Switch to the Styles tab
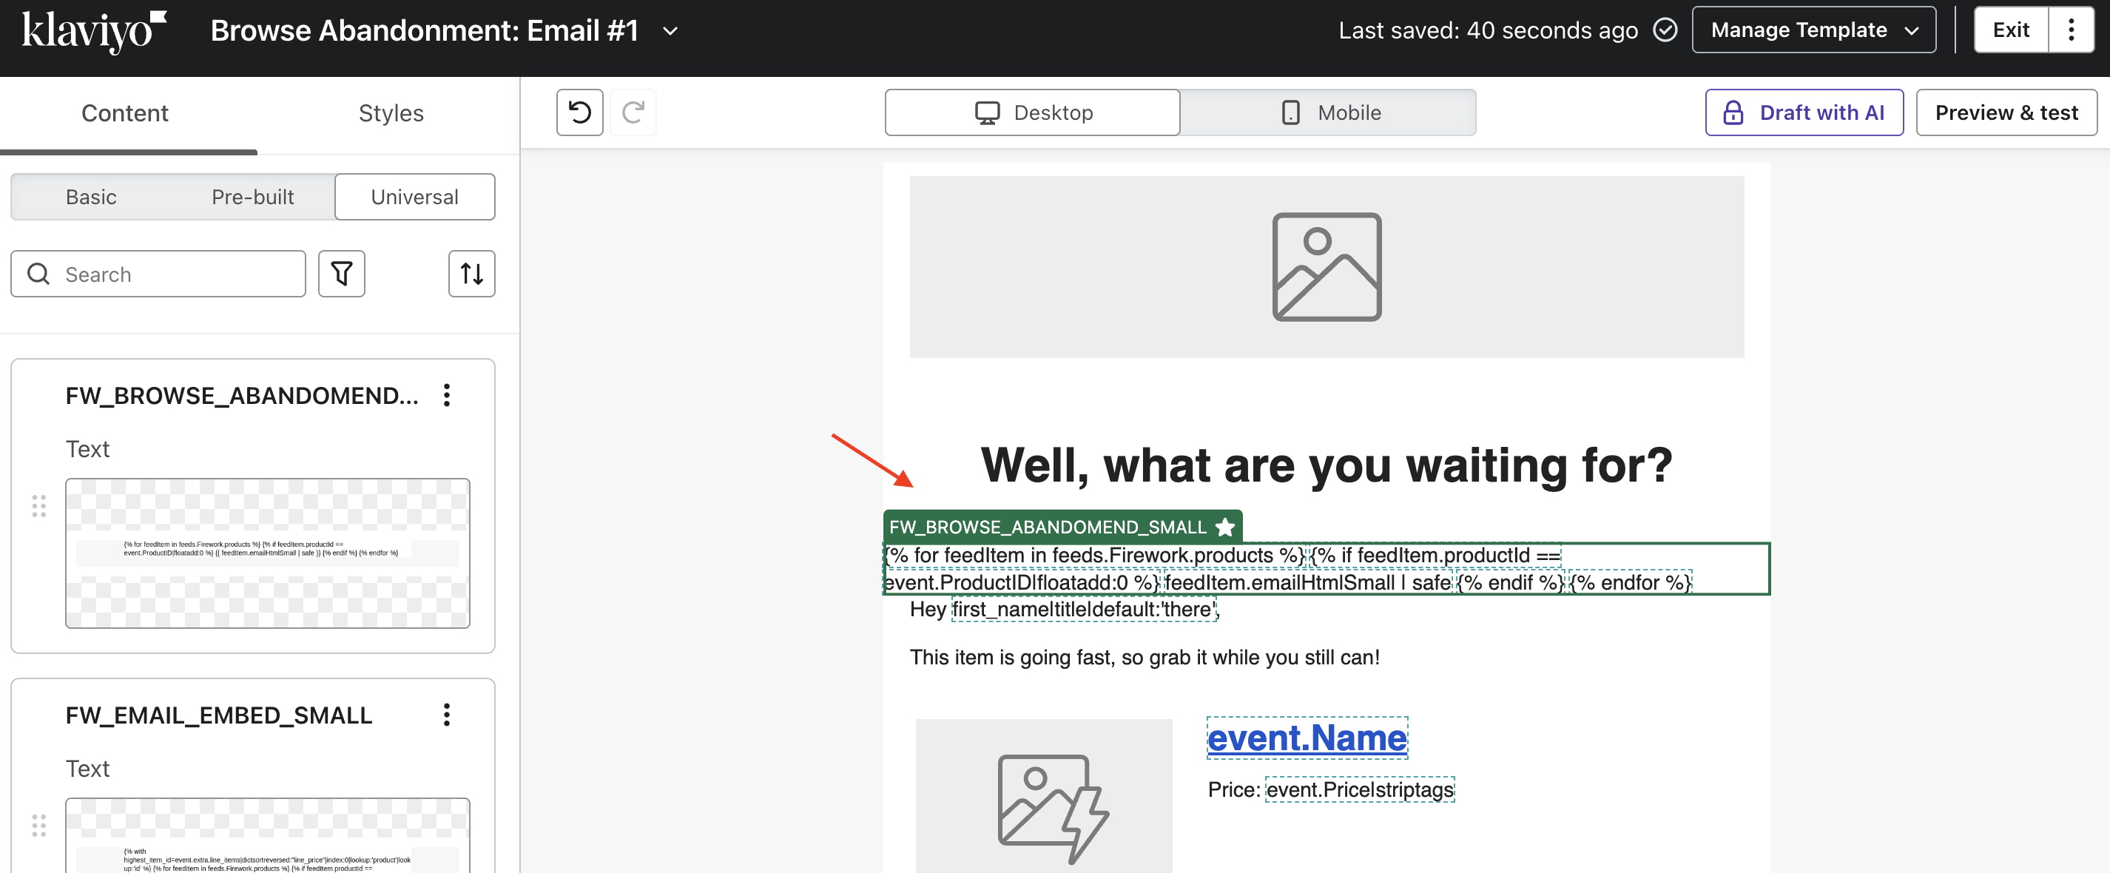The image size is (2110, 873). click(x=391, y=113)
